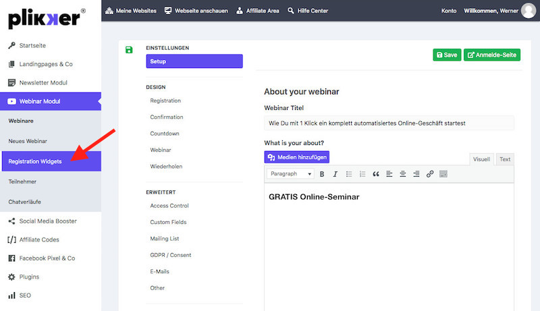Align editor text to the right

click(416, 174)
